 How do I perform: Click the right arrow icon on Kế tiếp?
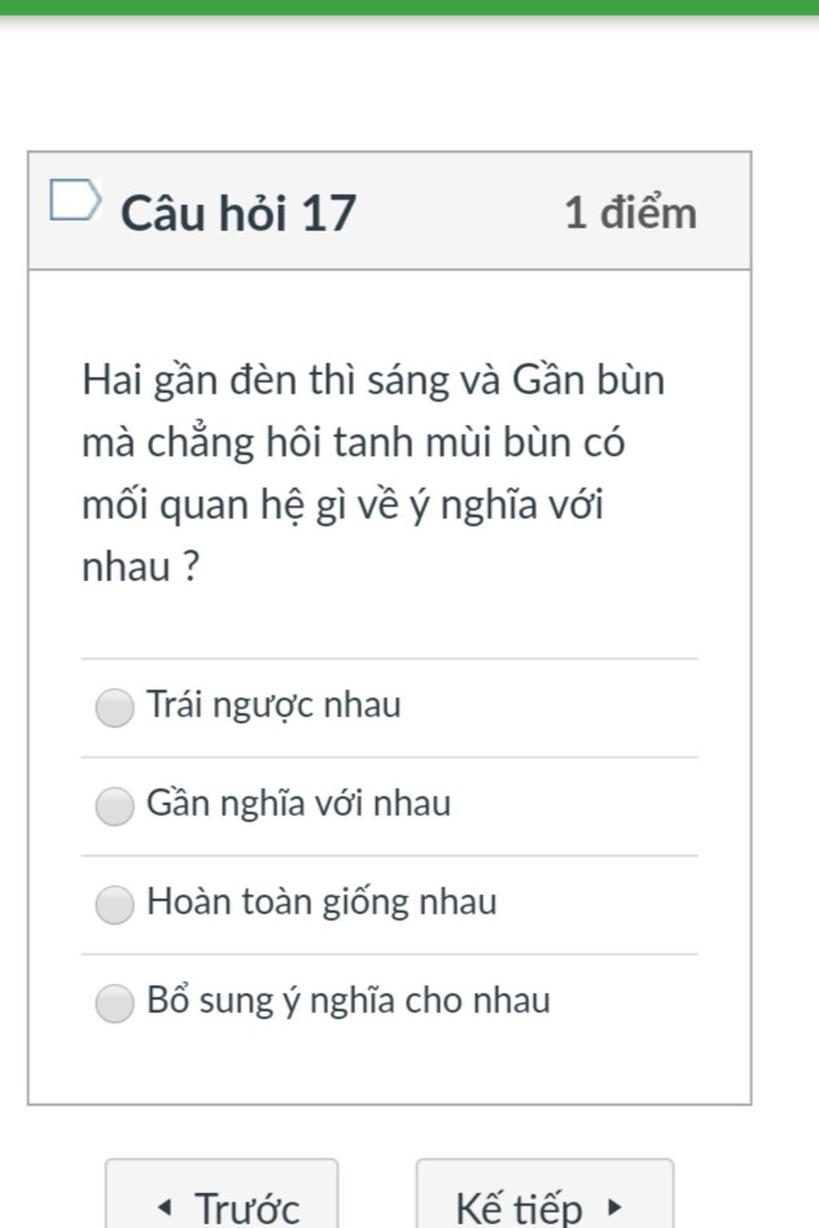tap(614, 1206)
